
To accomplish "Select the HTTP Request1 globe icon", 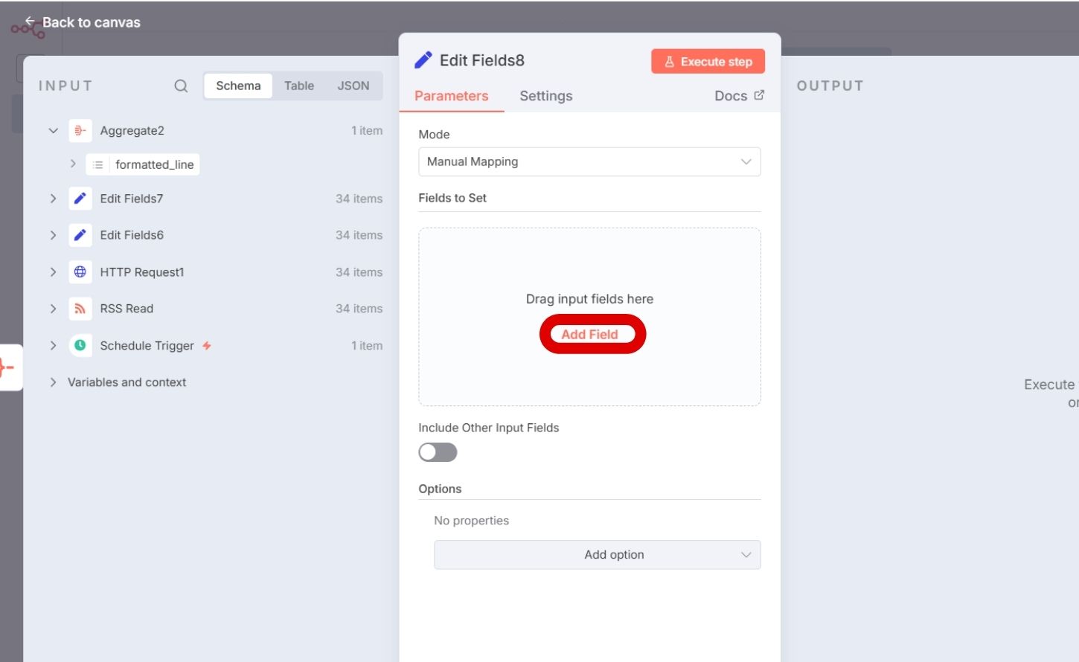I will click(81, 271).
